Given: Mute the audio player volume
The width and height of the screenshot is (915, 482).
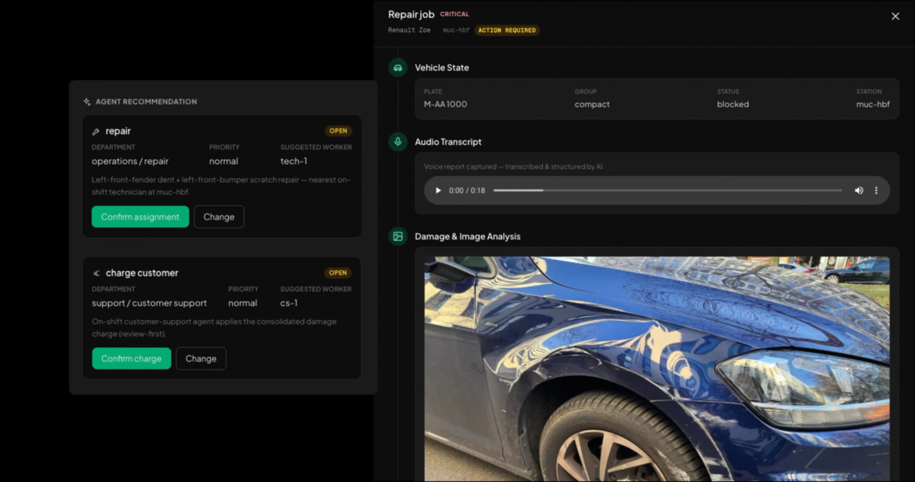Looking at the screenshot, I should tap(859, 191).
